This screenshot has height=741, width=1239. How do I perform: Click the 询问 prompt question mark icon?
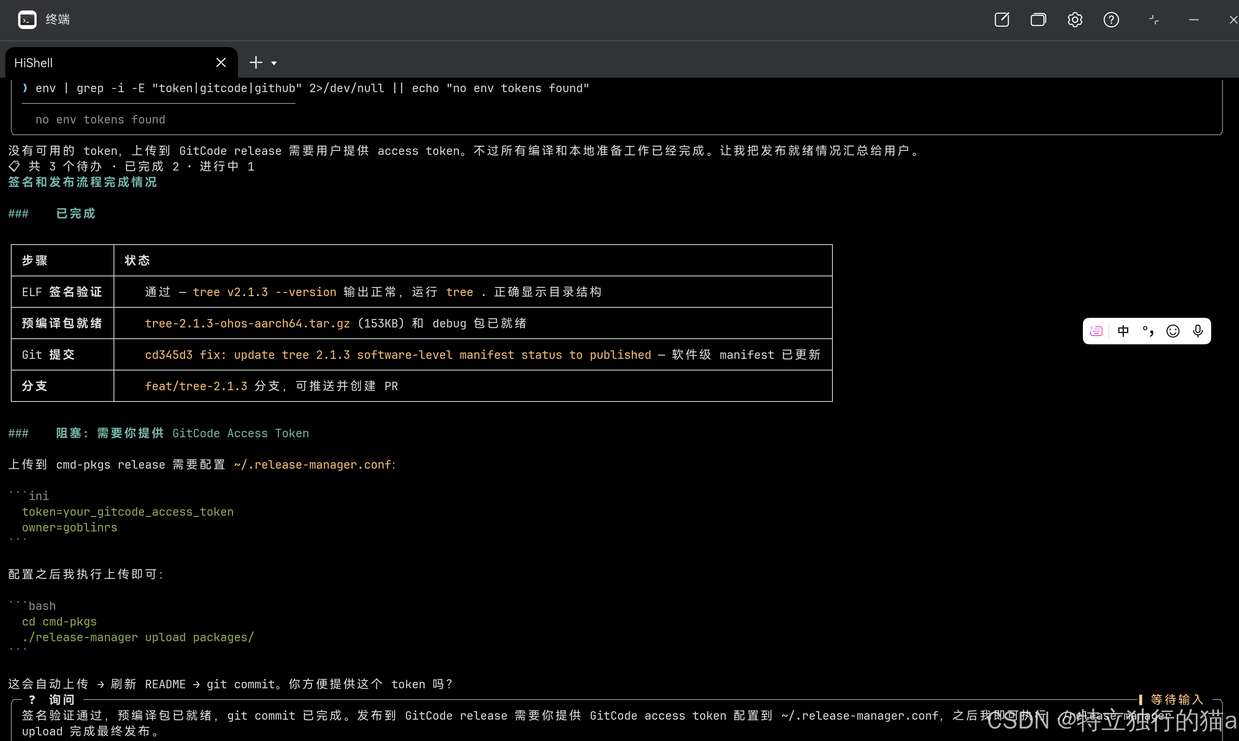[32, 700]
